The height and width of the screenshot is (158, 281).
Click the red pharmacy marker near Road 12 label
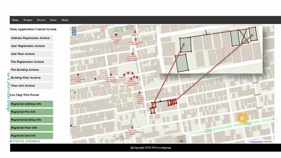[71, 126]
